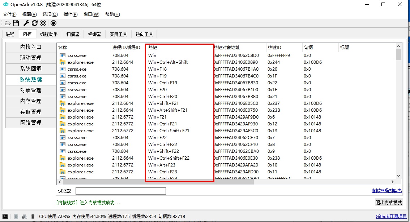Save data with the floppy disk toolbar icon
The height and width of the screenshot is (222, 410).
16,23
